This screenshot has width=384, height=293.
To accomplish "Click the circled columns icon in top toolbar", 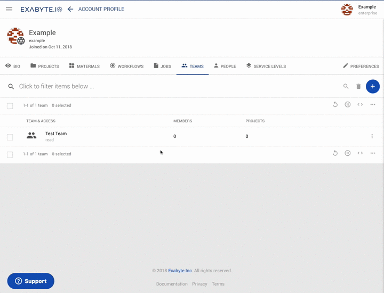I will (348, 105).
